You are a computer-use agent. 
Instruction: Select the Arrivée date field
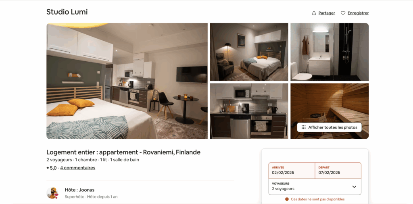292,171
